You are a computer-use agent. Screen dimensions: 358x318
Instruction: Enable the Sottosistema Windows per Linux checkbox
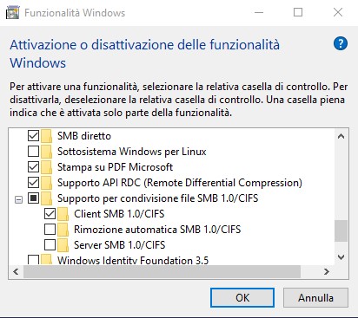(x=33, y=151)
